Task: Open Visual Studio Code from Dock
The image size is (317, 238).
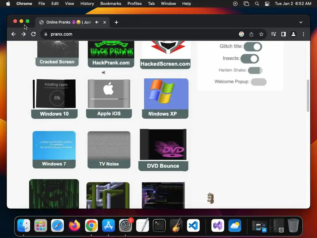Action: tap(193, 225)
